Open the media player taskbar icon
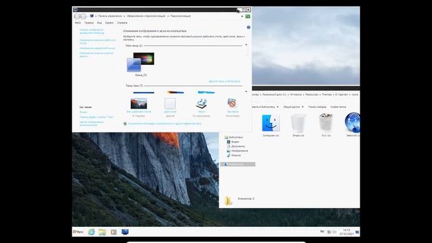 tap(113, 232)
